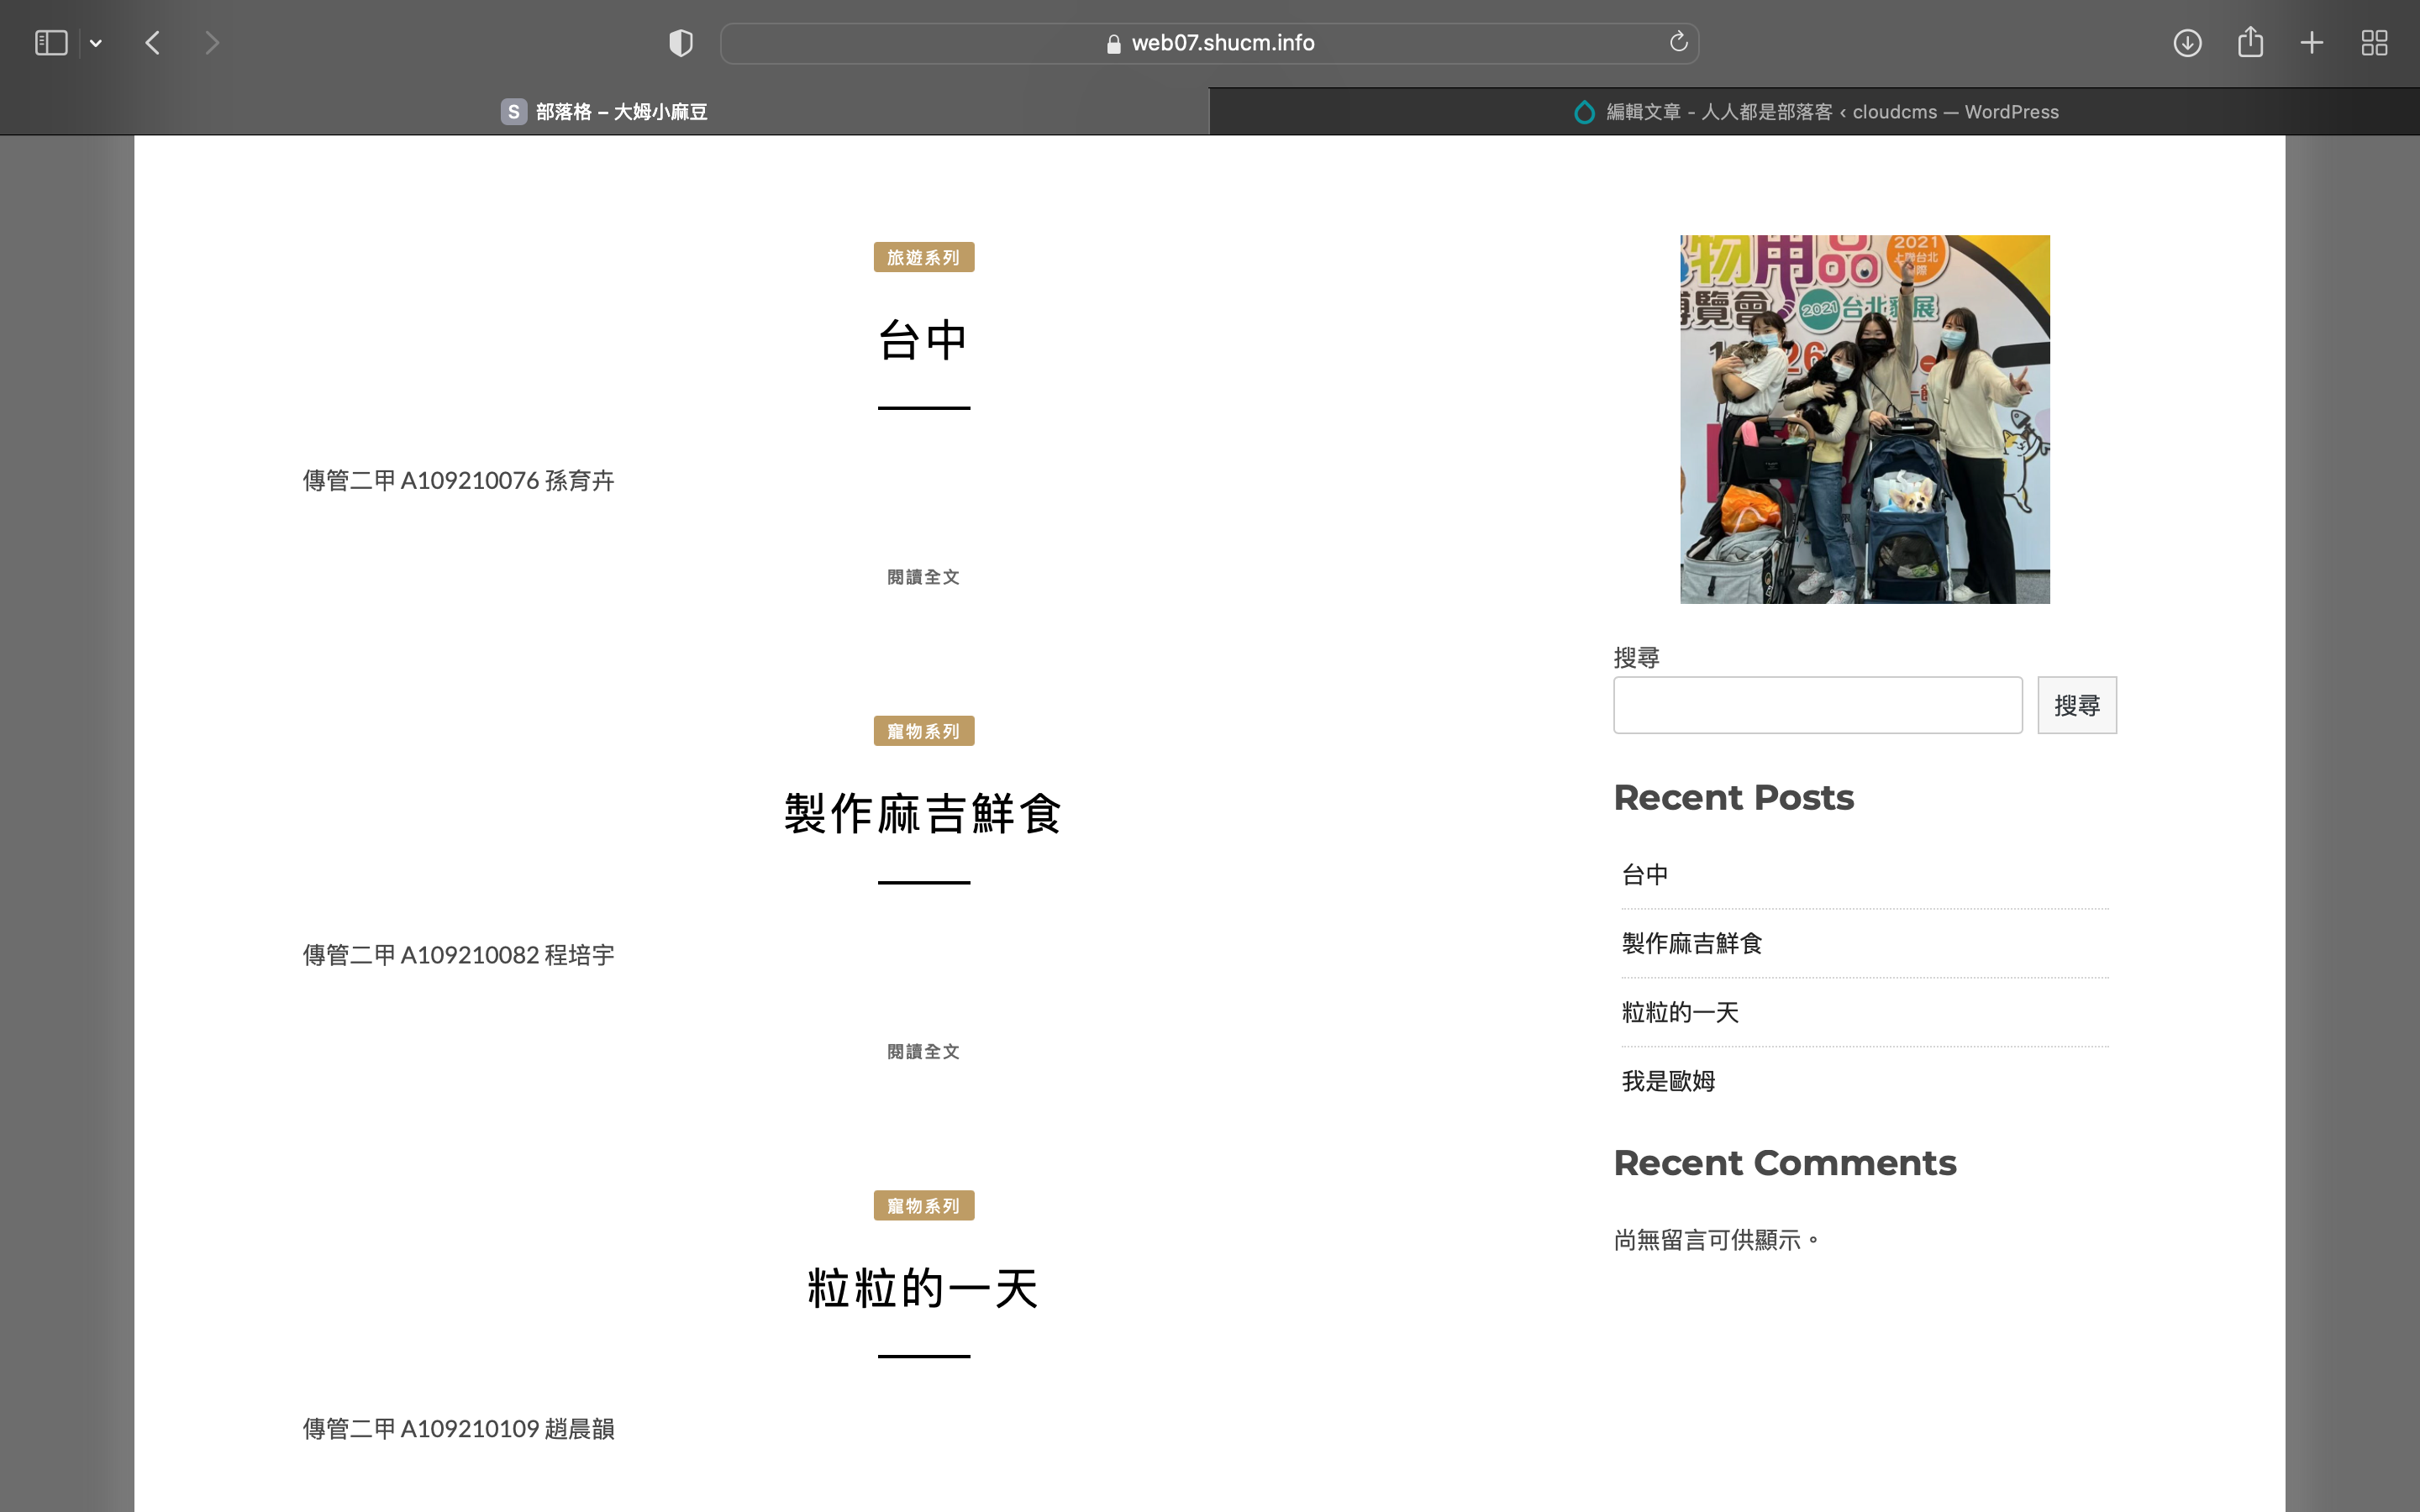Go back with the back arrow
This screenshot has height=1512, width=2420.
(x=153, y=43)
